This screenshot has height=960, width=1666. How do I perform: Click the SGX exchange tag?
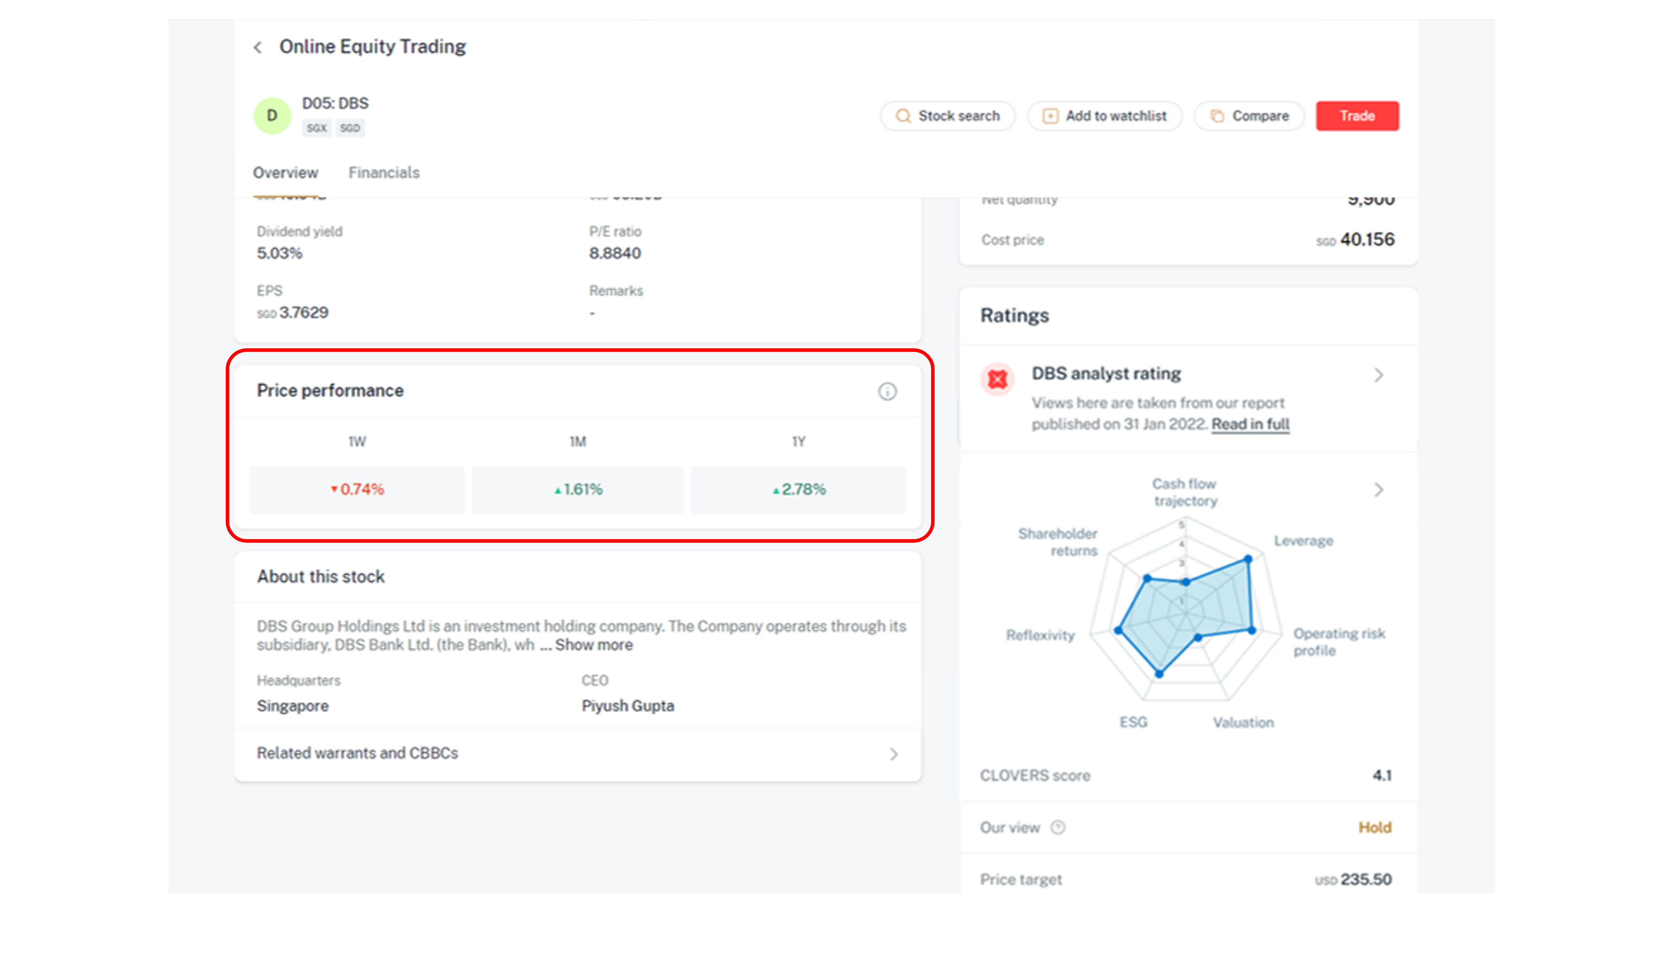tap(316, 128)
